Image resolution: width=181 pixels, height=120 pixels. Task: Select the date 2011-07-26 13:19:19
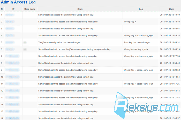(x=170, y=15)
